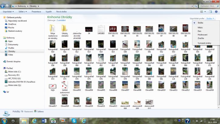Select Plocha in sidebar
The image size is (220, 124).
point(11,27)
